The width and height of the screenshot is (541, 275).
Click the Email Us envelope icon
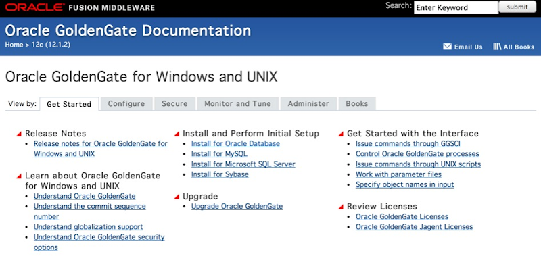(447, 47)
